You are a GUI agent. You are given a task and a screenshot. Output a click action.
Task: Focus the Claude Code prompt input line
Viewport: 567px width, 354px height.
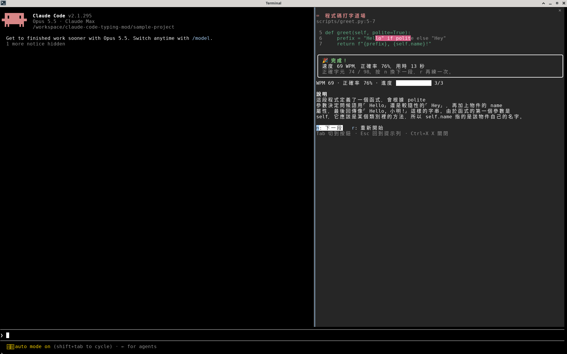(282, 335)
